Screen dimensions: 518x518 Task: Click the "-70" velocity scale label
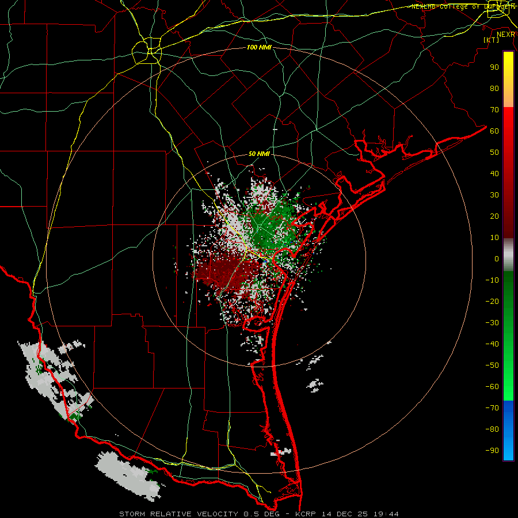(492, 408)
